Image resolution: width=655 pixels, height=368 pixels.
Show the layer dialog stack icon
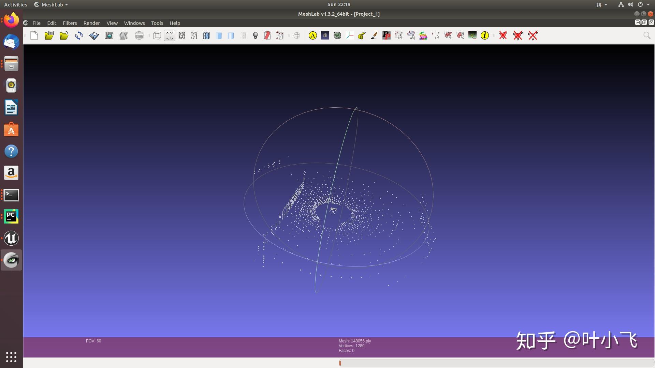(x=123, y=35)
